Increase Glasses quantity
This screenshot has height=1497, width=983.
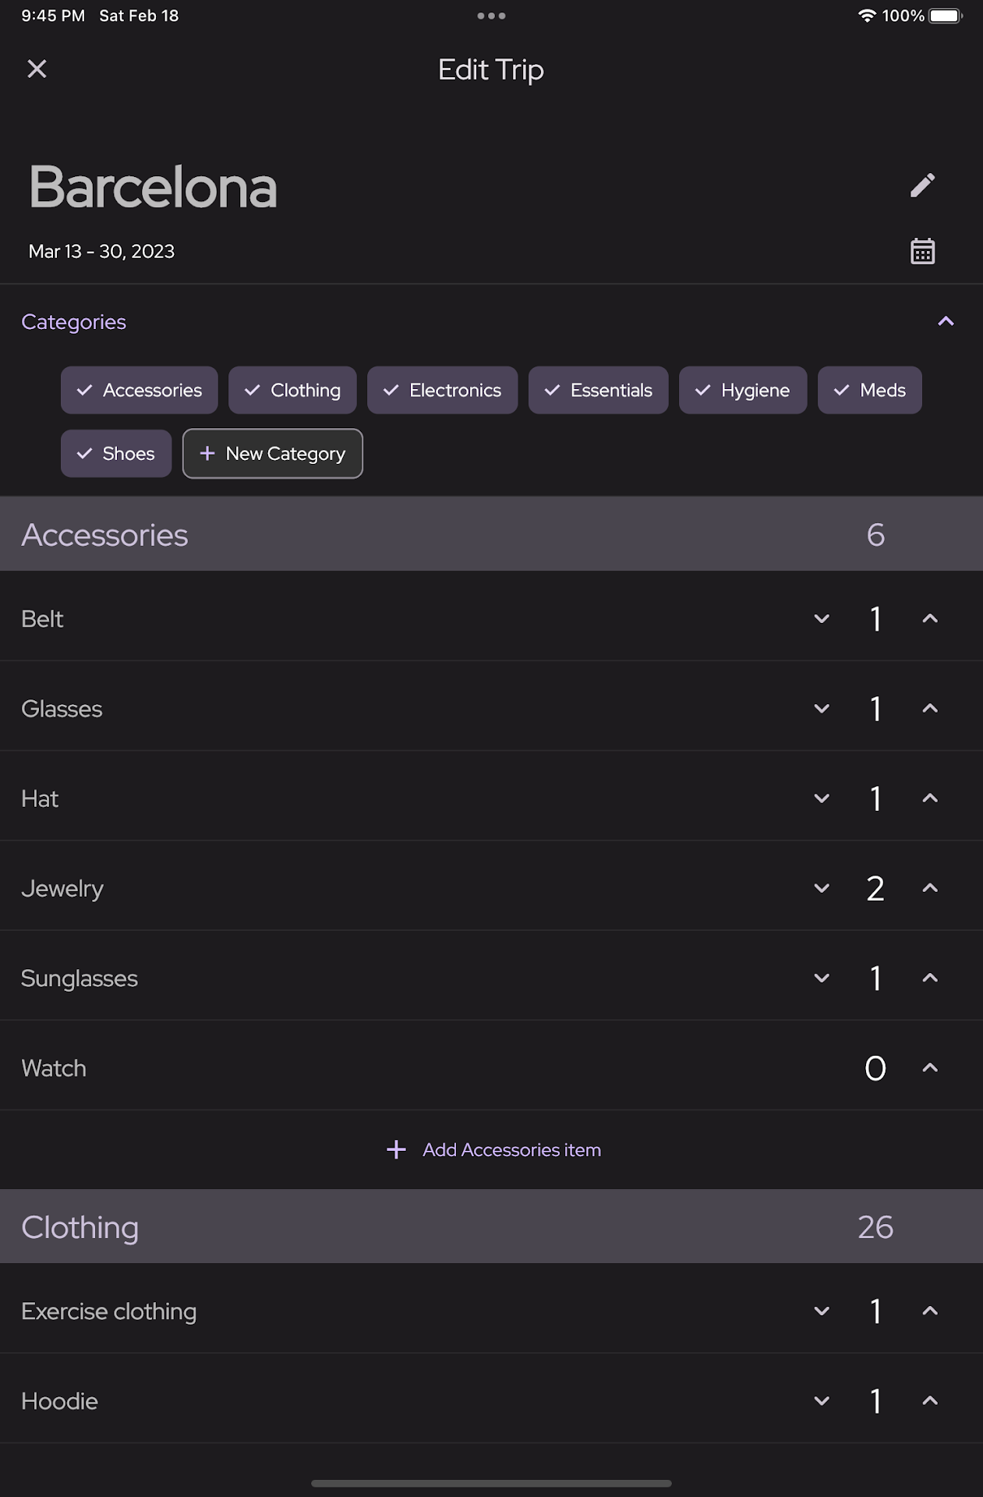point(930,709)
